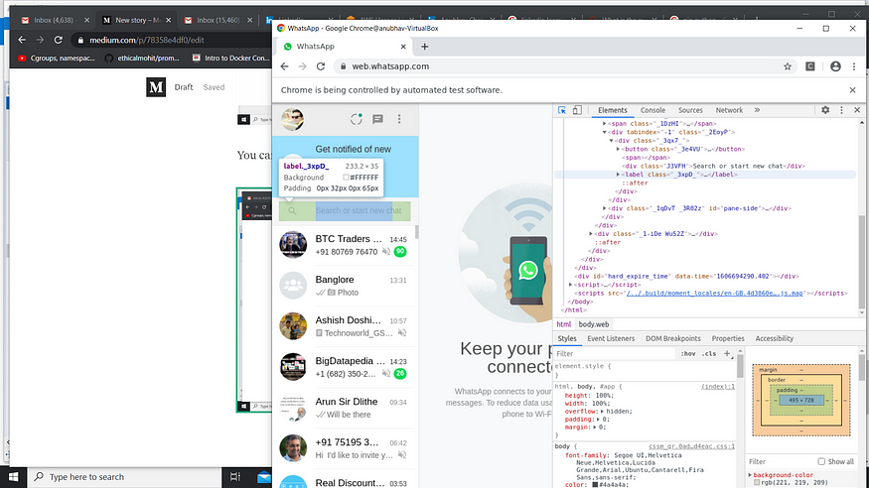Select the body.web breadcrumb
Viewport: 869px width, 488px height.
pos(594,324)
